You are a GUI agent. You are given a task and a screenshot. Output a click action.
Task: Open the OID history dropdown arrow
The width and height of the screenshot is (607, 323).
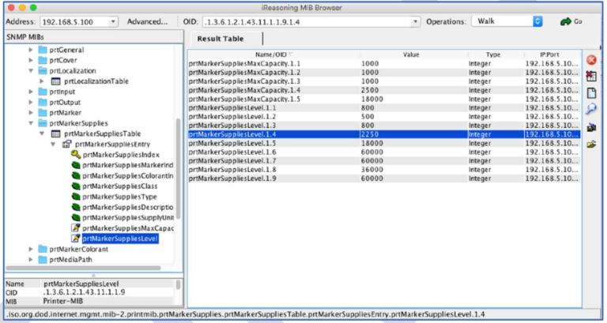[416, 22]
